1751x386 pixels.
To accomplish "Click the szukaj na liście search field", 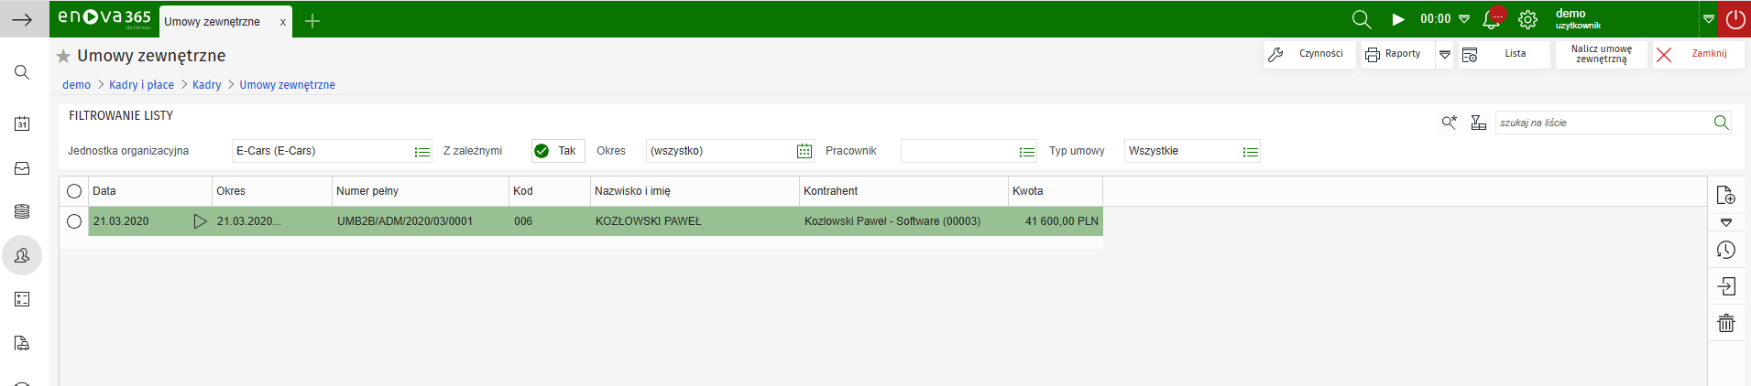I will pos(1602,123).
